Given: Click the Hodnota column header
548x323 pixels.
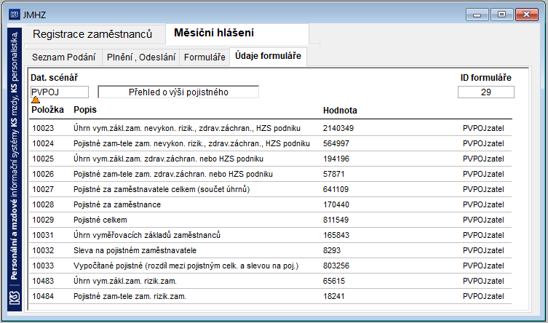Looking at the screenshot, I should coord(340,111).
